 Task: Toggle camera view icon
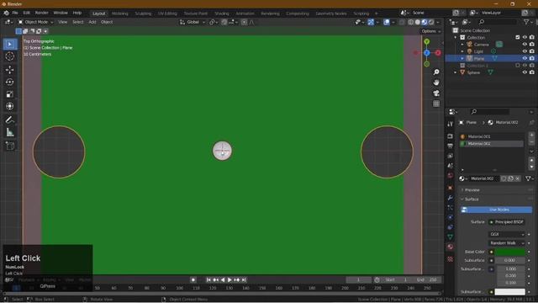436,93
